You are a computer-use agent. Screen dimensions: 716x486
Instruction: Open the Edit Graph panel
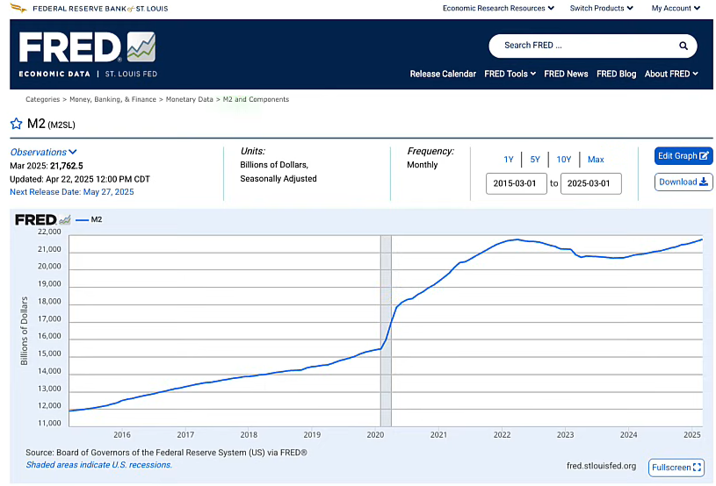[683, 155]
